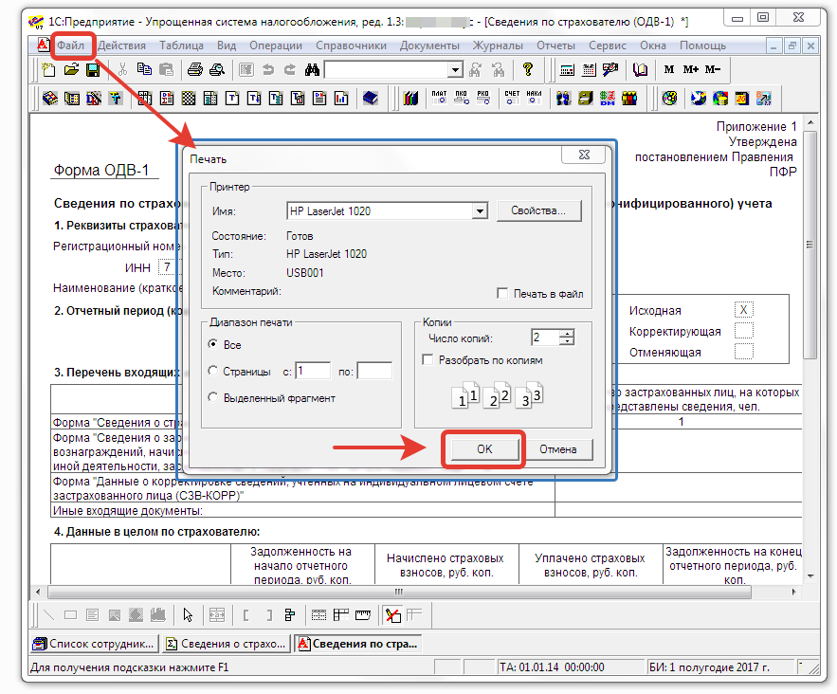This screenshot has height=694, width=837.
Task: Enable the Разобрать по копиям checkbox
Action: click(428, 360)
